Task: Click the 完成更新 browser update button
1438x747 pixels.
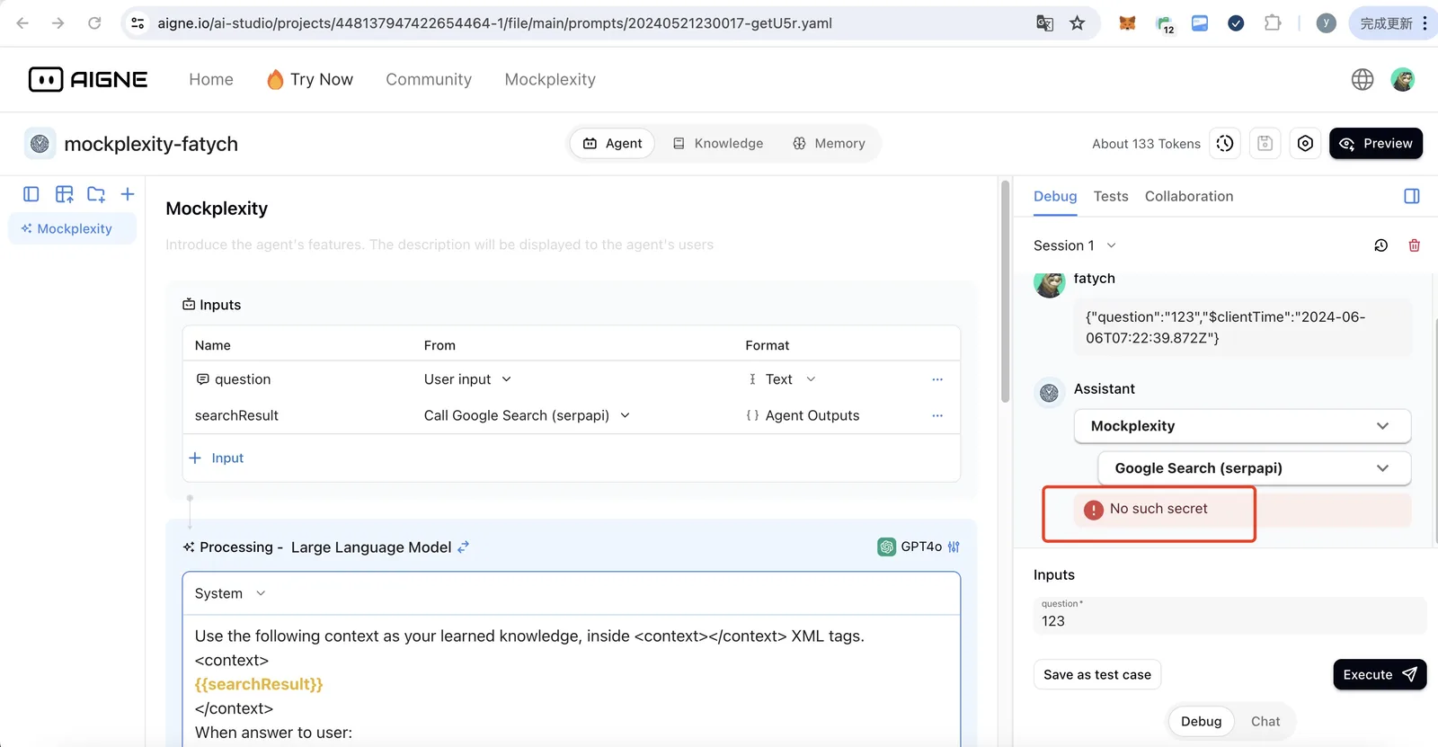Action: tap(1394, 23)
